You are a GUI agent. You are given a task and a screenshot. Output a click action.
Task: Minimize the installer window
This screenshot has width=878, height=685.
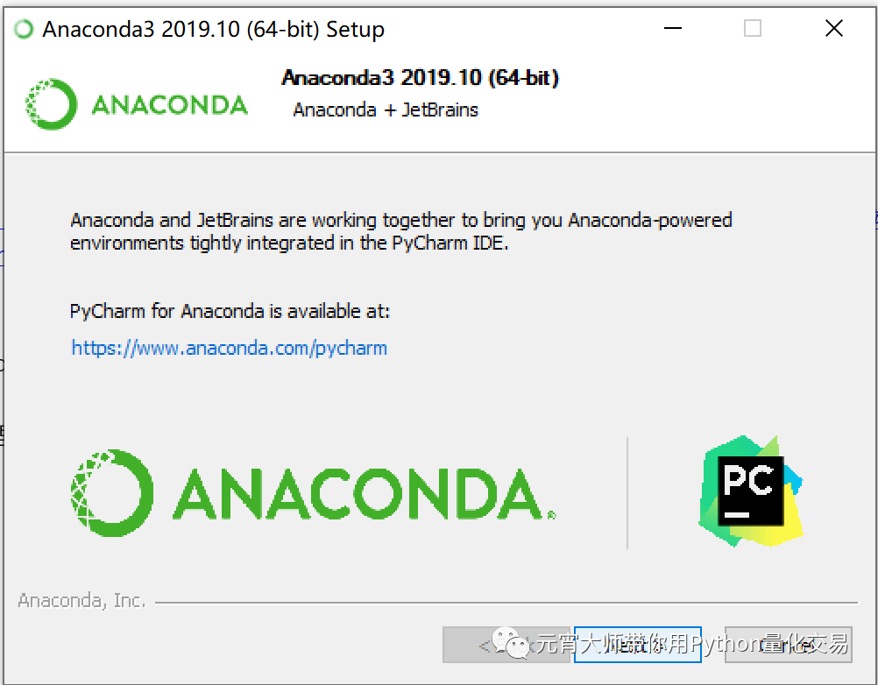click(x=672, y=29)
